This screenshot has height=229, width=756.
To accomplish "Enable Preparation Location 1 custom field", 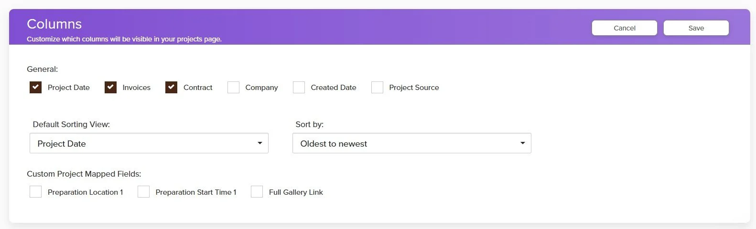I will pyautogui.click(x=35, y=192).
